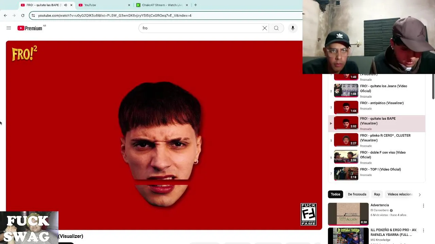This screenshot has width=435, height=244.
Task: Open Advertencia video thumbnail
Action: pos(348,214)
